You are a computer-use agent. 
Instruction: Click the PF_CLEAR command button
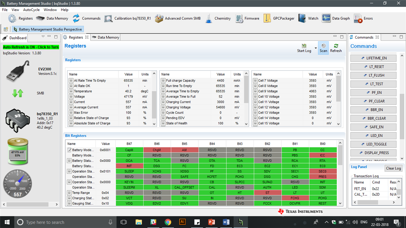pyautogui.click(x=373, y=101)
